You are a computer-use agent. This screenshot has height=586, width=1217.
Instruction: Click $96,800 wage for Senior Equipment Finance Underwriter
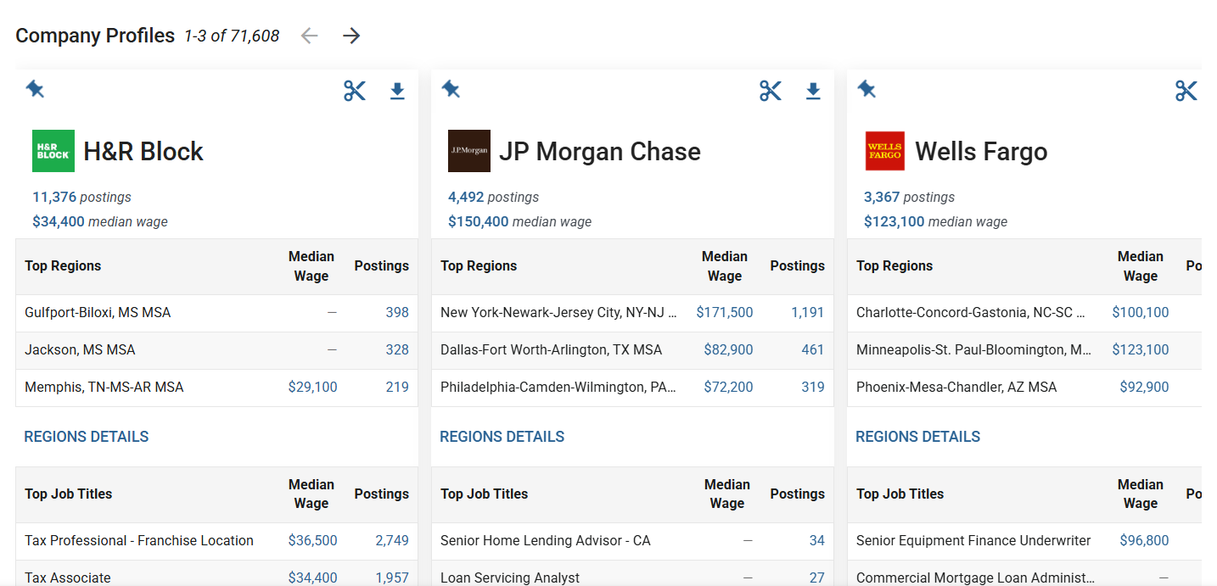pyautogui.click(x=1144, y=541)
